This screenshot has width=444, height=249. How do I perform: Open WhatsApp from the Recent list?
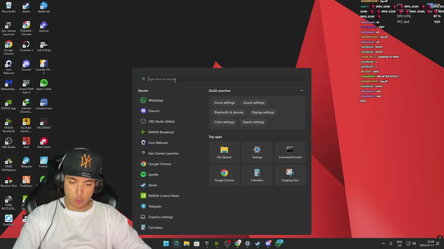152,100
